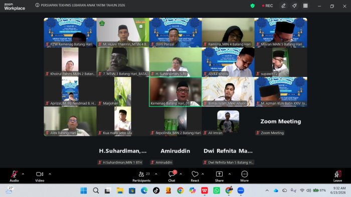
Task: Switch to Zoom taskbar icon
Action: [x=241, y=190]
